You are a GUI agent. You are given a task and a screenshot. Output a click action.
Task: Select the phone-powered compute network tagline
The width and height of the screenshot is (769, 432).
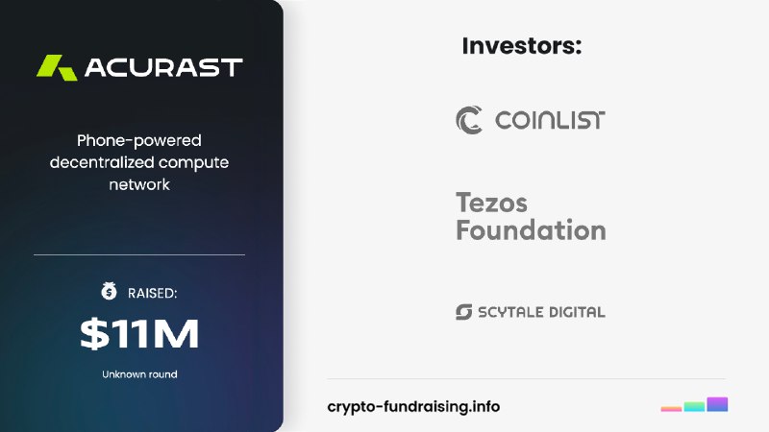pyautogui.click(x=139, y=161)
